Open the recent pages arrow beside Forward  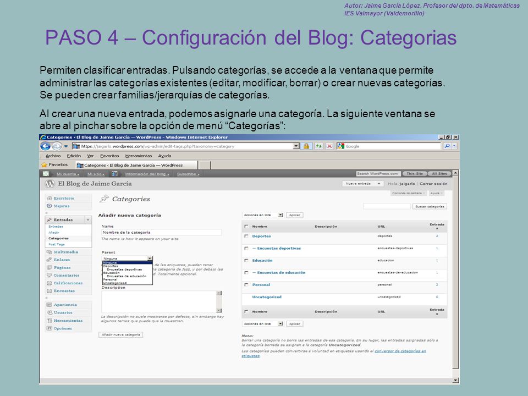66,146
